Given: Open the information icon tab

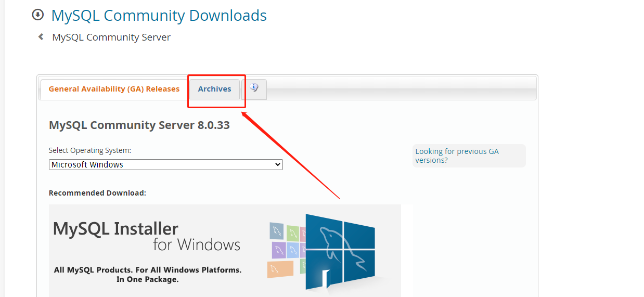Looking at the screenshot, I should (x=254, y=89).
